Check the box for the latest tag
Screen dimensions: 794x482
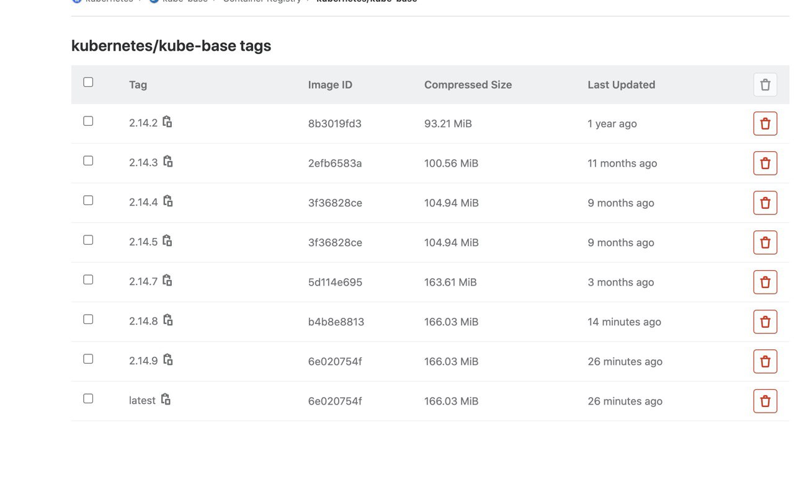(x=88, y=399)
